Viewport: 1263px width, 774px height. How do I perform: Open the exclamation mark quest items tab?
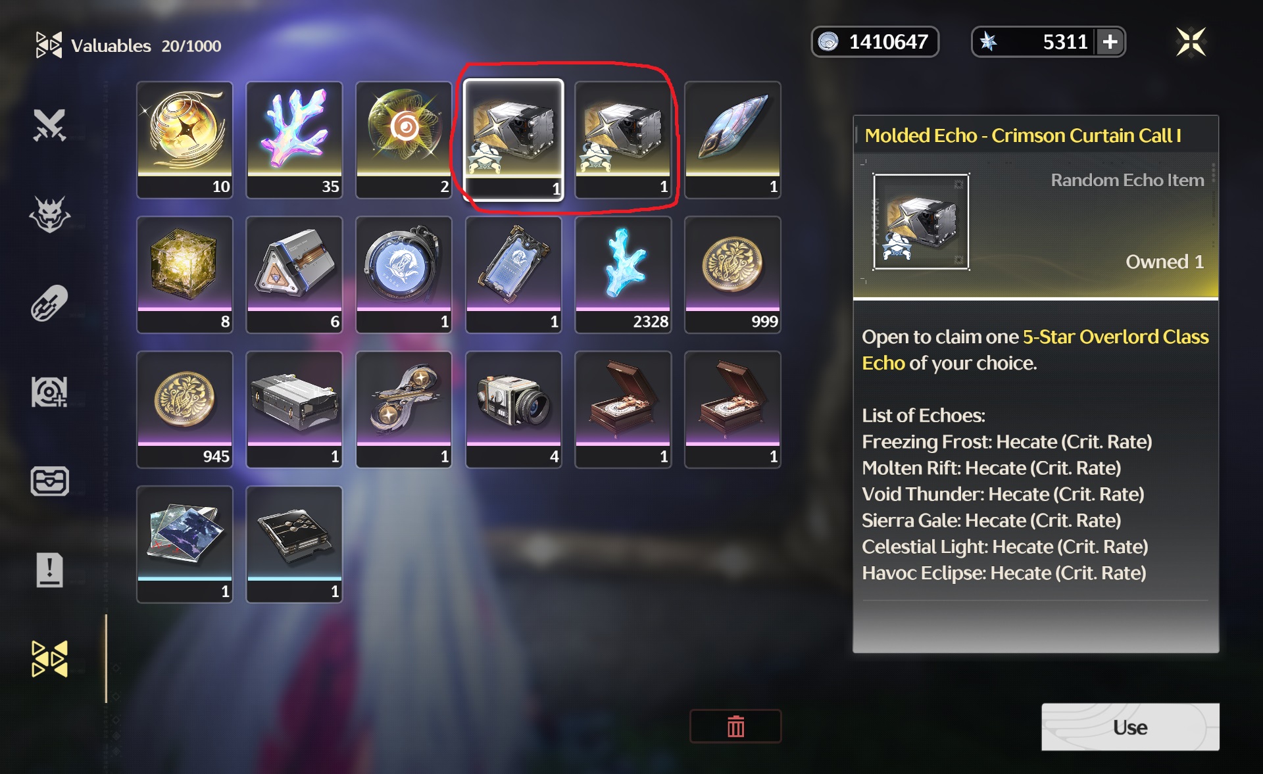[49, 569]
